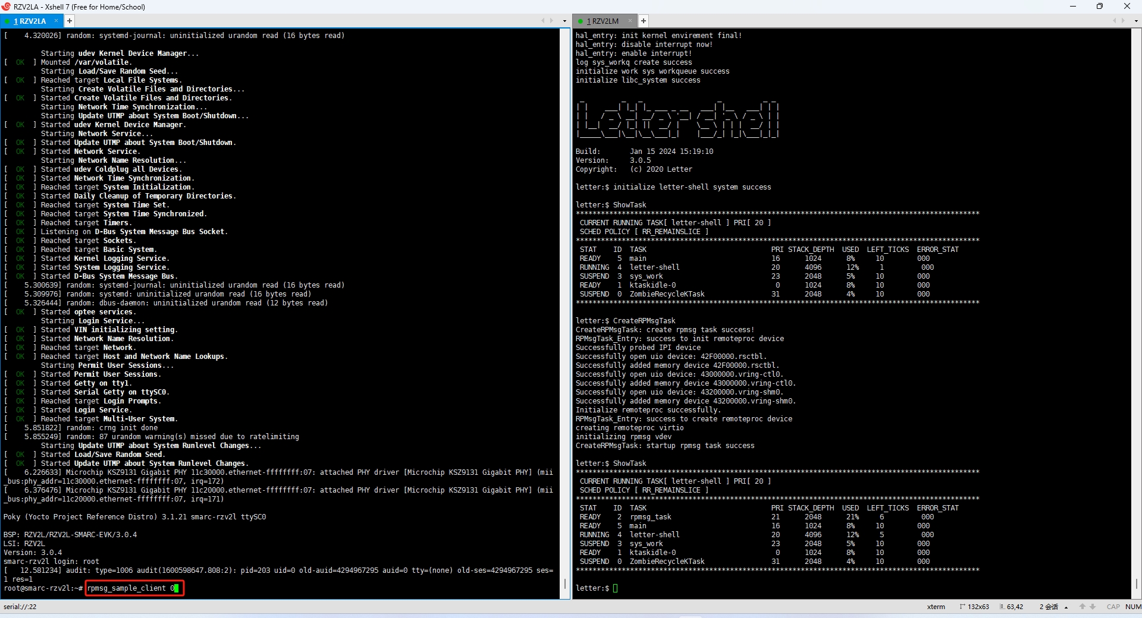Restore down the Xshell window
This screenshot has height=618, width=1142.
pos(1100,7)
